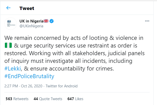View the 563 Retweets list
This screenshot has width=157, height=105.
(x=17, y=99)
